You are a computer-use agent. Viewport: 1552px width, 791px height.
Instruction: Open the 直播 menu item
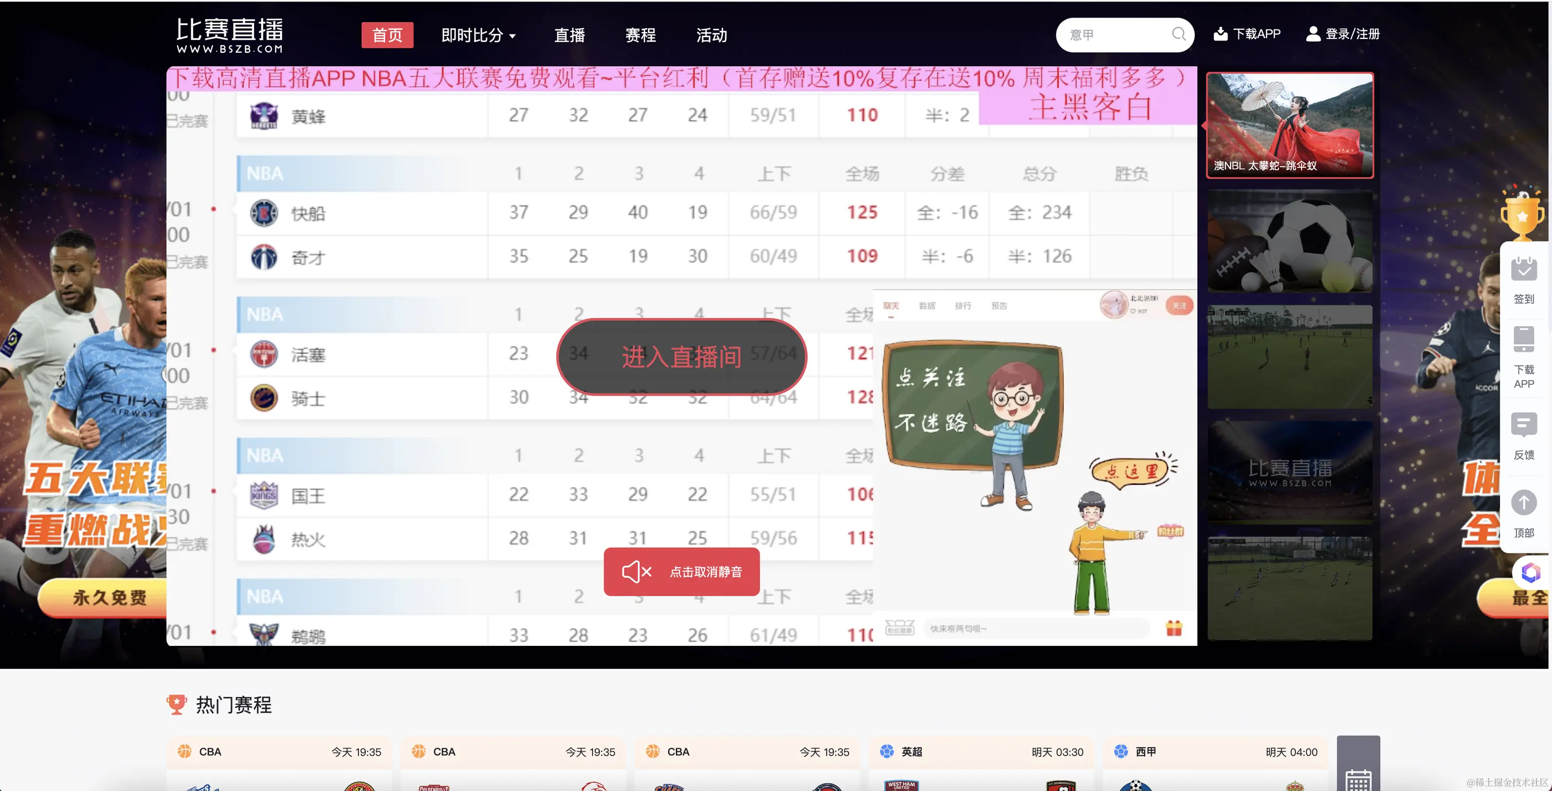(x=569, y=35)
